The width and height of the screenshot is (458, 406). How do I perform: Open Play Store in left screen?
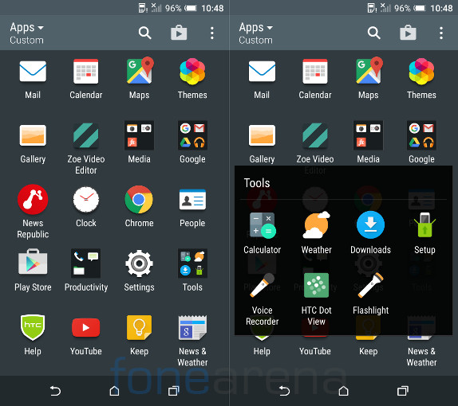click(33, 262)
